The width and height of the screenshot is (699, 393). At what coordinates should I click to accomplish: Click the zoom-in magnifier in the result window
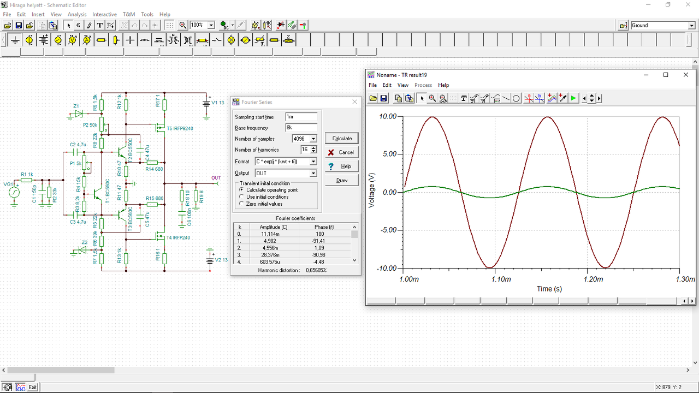tap(432, 98)
